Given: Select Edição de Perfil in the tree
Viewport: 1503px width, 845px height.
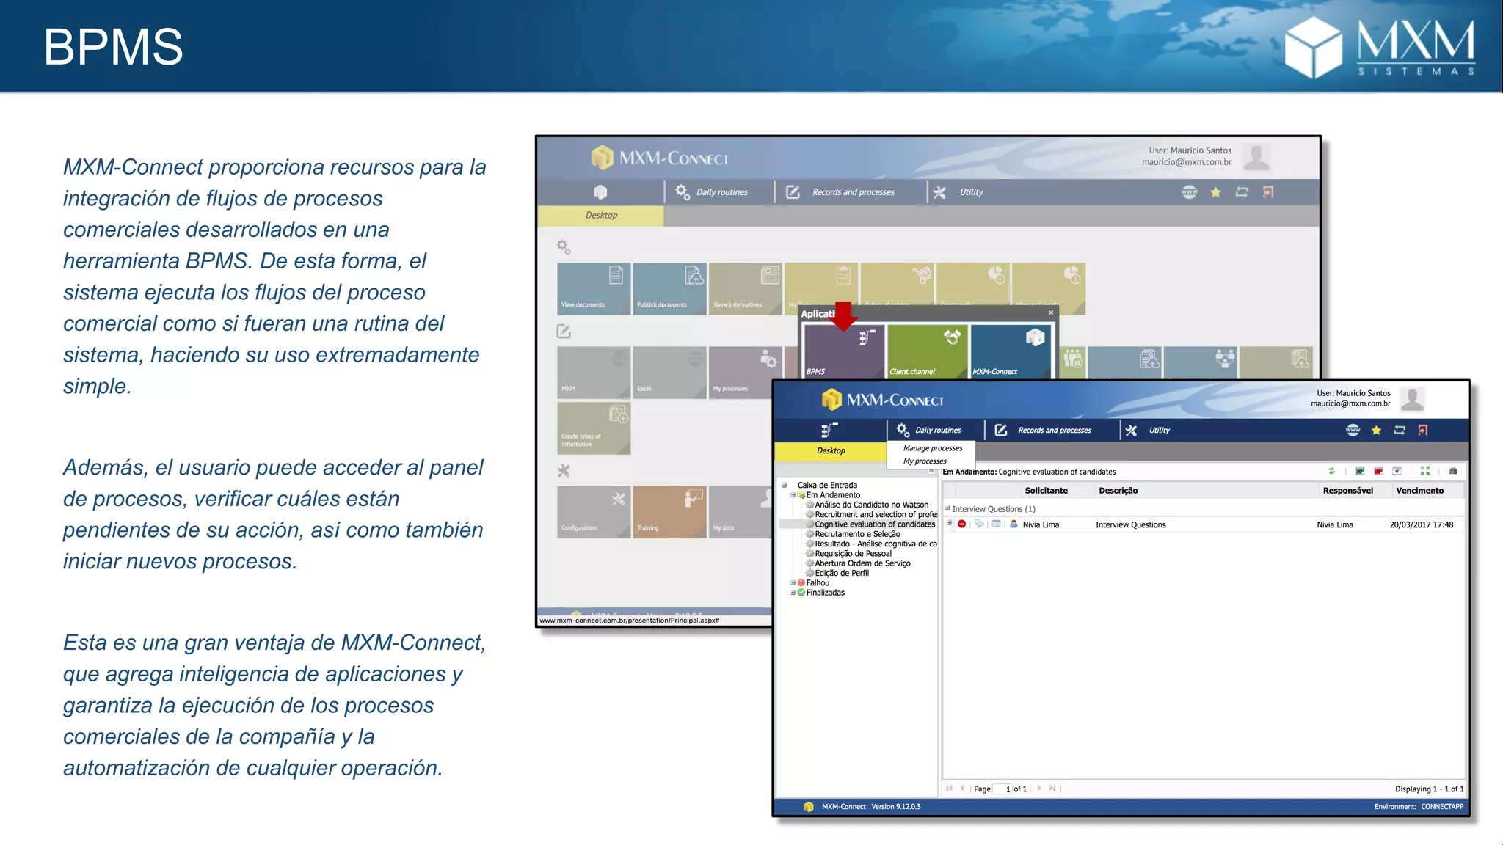Looking at the screenshot, I should [842, 574].
